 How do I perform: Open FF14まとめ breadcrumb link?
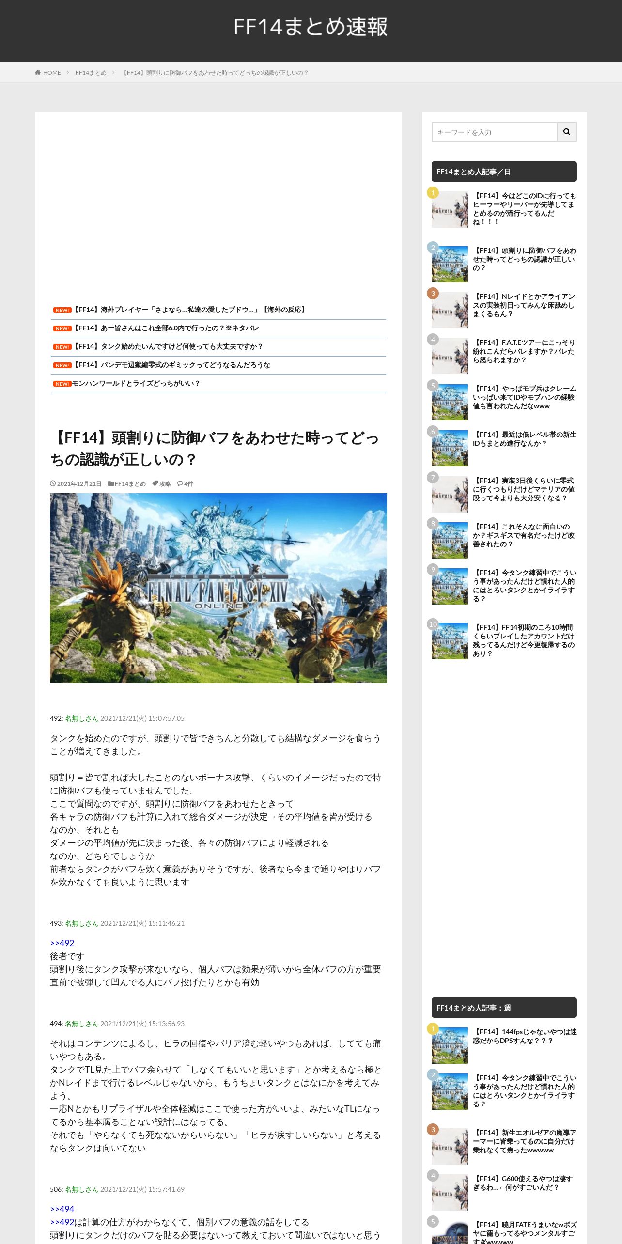pyautogui.click(x=91, y=73)
